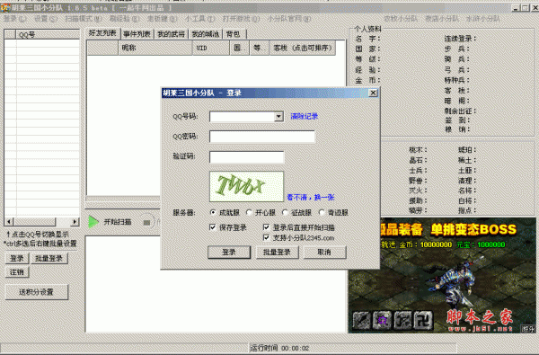This screenshot has width=539, height=355.
Task: Select the 开心服 server radio button
Action: coord(249,213)
